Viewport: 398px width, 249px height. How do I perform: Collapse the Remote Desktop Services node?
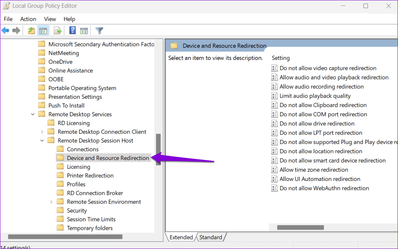coord(33,114)
